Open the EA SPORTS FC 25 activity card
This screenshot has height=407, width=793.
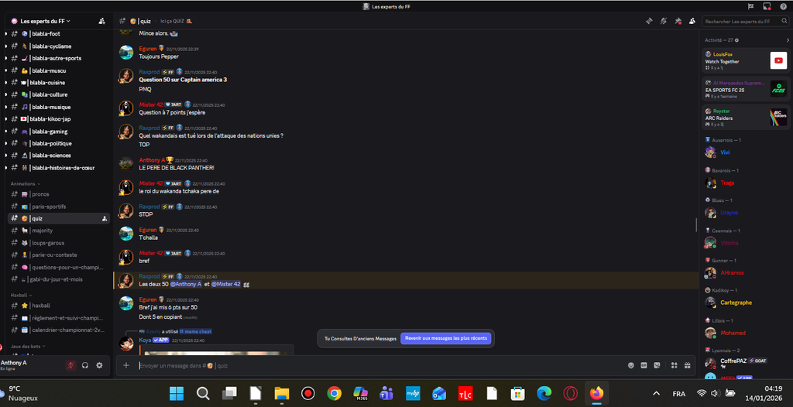coord(746,88)
